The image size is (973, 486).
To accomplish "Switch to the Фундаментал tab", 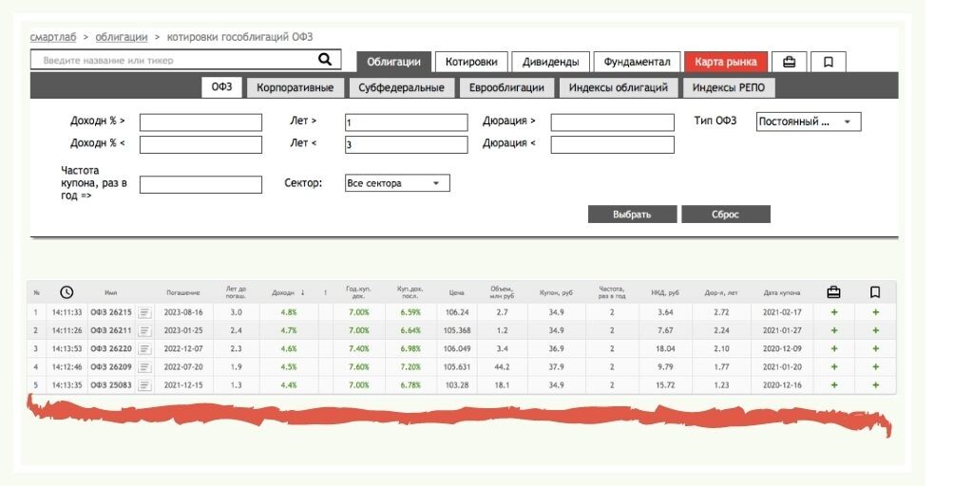I will click(x=637, y=62).
